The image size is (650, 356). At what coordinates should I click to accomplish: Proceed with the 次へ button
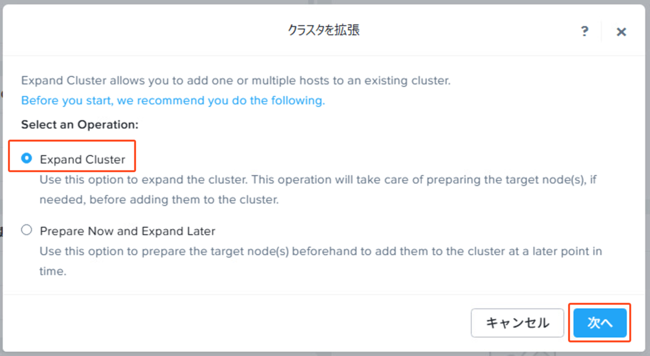(x=600, y=323)
